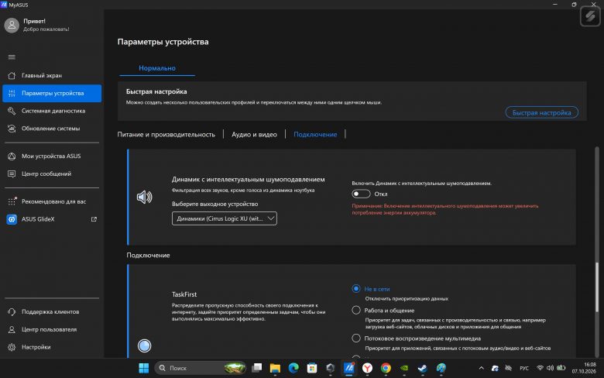Click the MyASUS taskbar icon
The image size is (604, 378).
(x=349, y=368)
